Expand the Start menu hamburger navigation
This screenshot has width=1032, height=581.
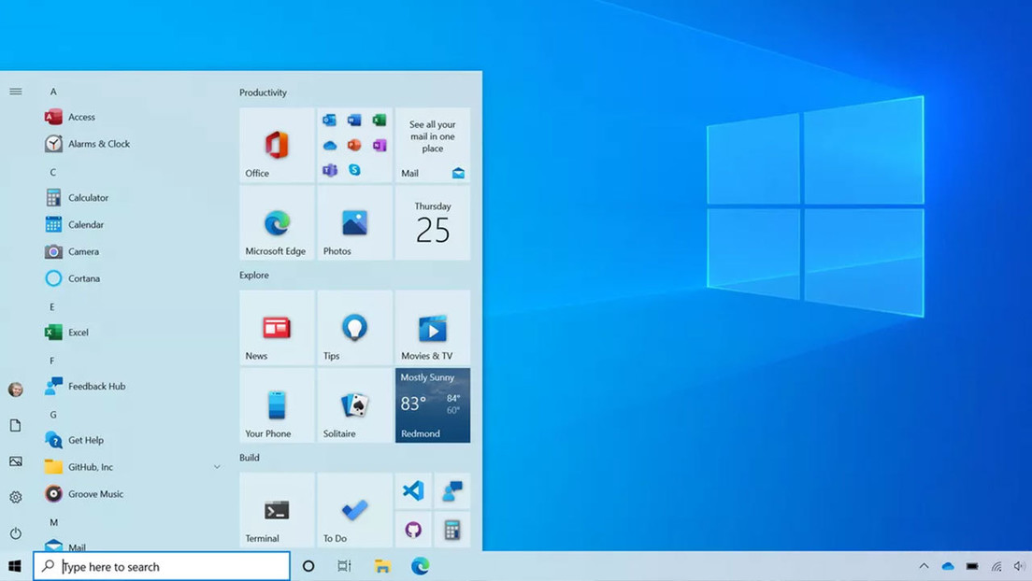pos(16,92)
